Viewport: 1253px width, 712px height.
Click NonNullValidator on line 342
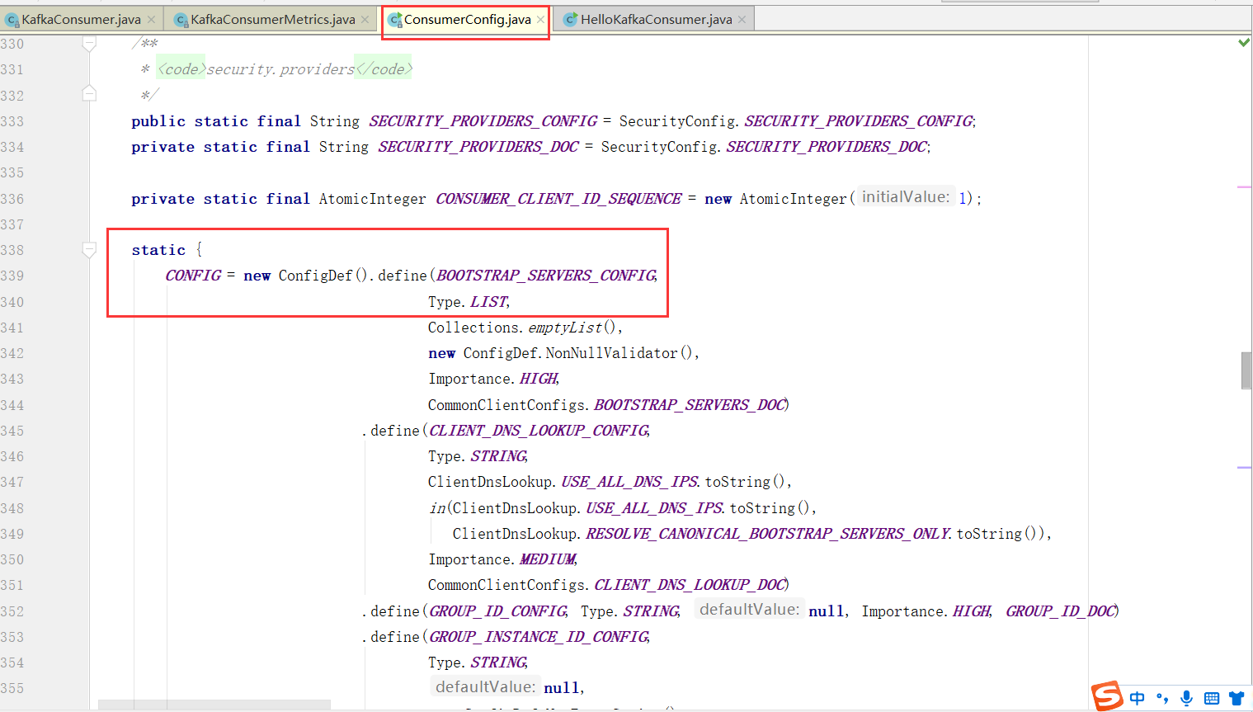[611, 353]
